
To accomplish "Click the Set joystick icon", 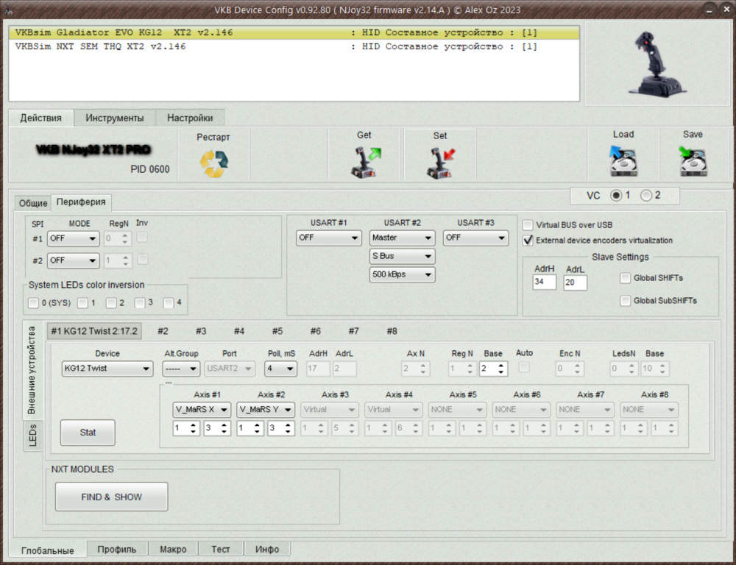I will coord(441,162).
